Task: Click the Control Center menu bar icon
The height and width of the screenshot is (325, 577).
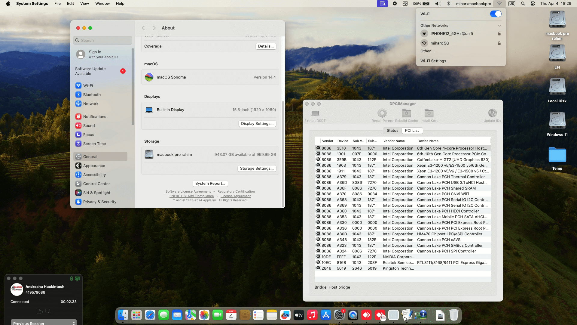Action: [533, 4]
